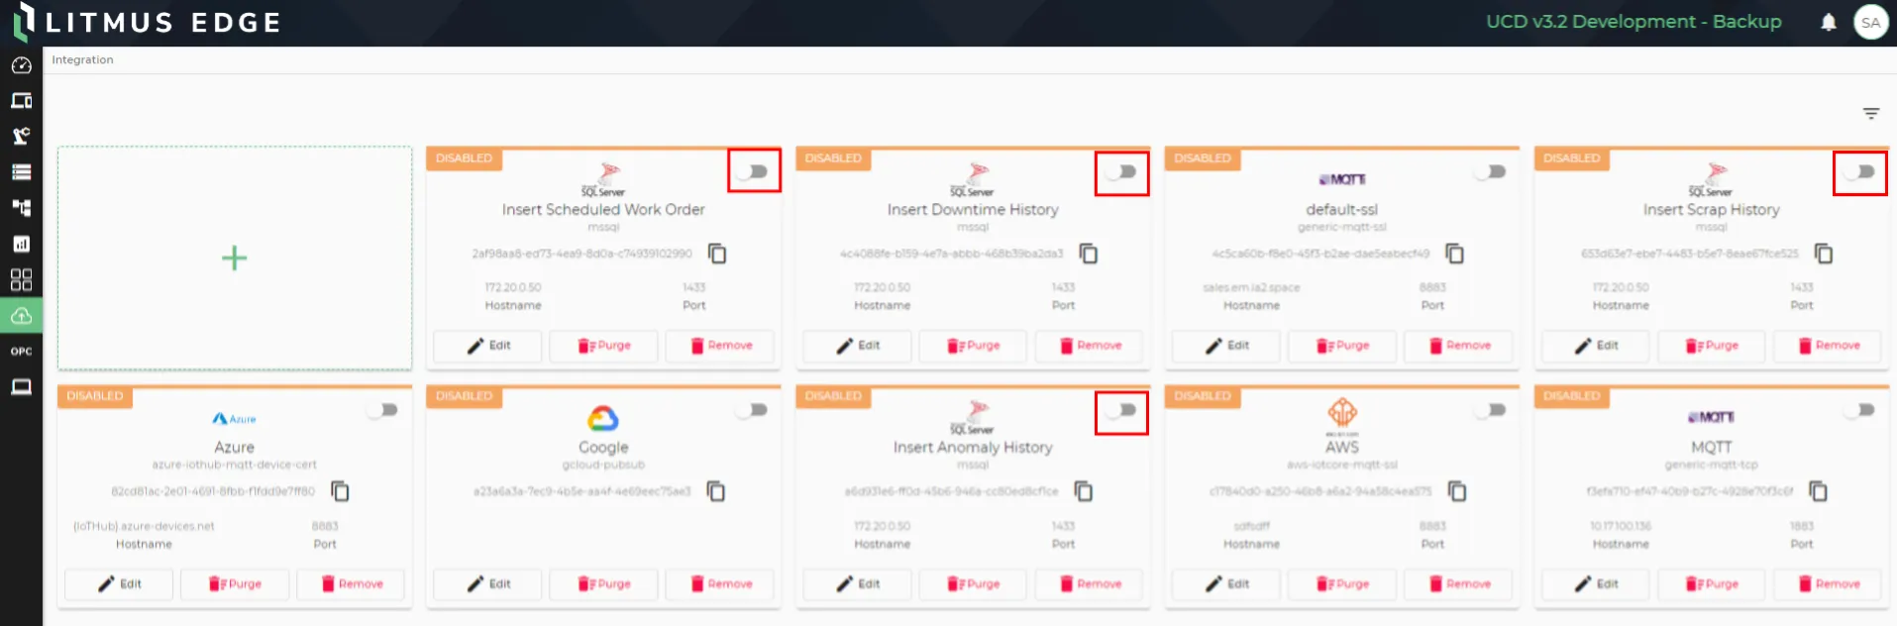1897x626 pixels.
Task: Open the laptop system icon in sidebar
Action: point(21,387)
